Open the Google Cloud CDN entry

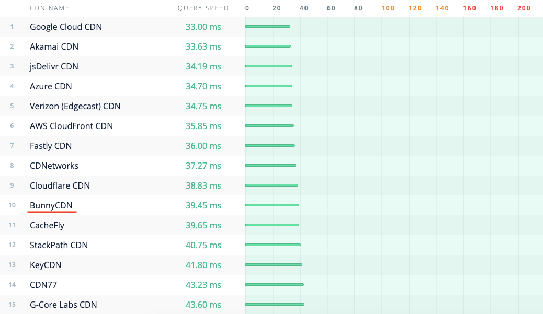coord(65,27)
